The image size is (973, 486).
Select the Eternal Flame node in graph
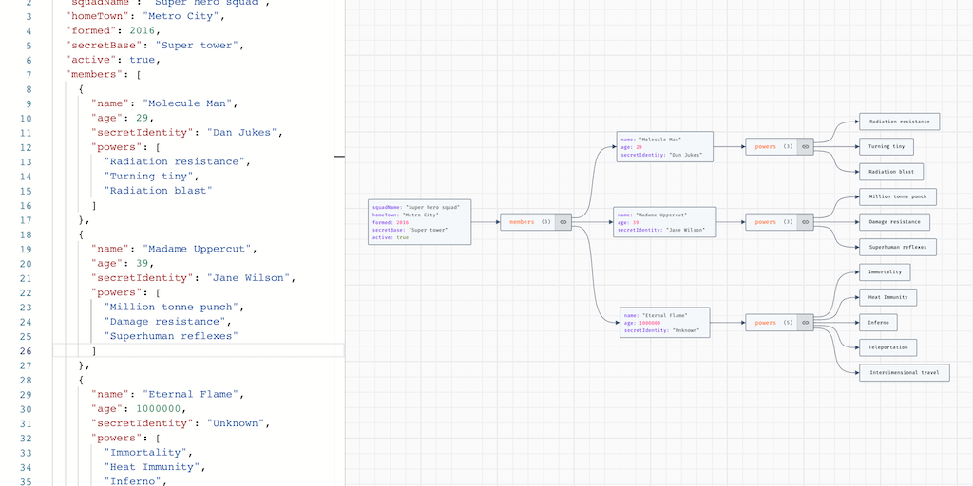666,323
